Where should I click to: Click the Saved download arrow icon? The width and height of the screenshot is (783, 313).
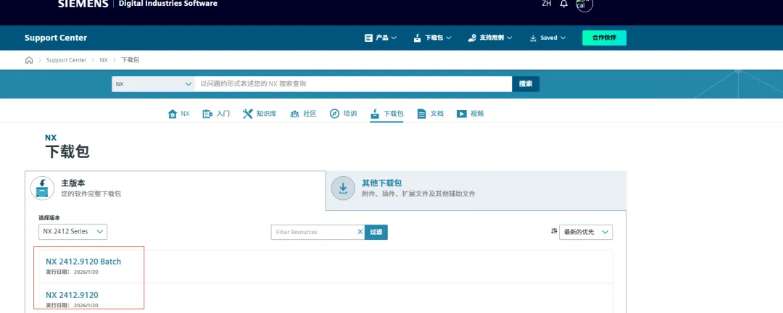pyautogui.click(x=533, y=38)
